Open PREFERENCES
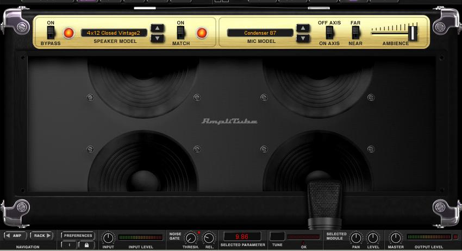 78,235
